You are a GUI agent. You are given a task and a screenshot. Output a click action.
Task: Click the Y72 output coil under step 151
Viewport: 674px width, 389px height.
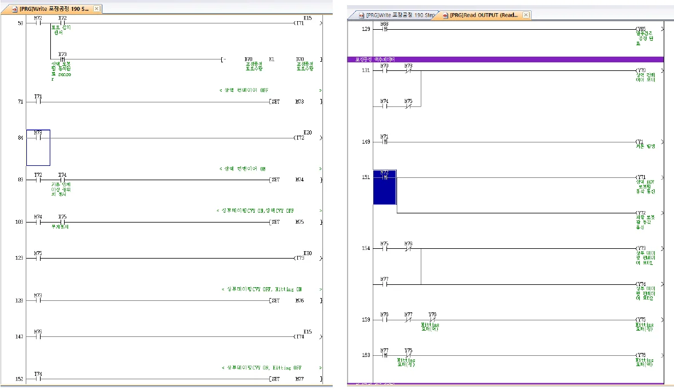[641, 213]
